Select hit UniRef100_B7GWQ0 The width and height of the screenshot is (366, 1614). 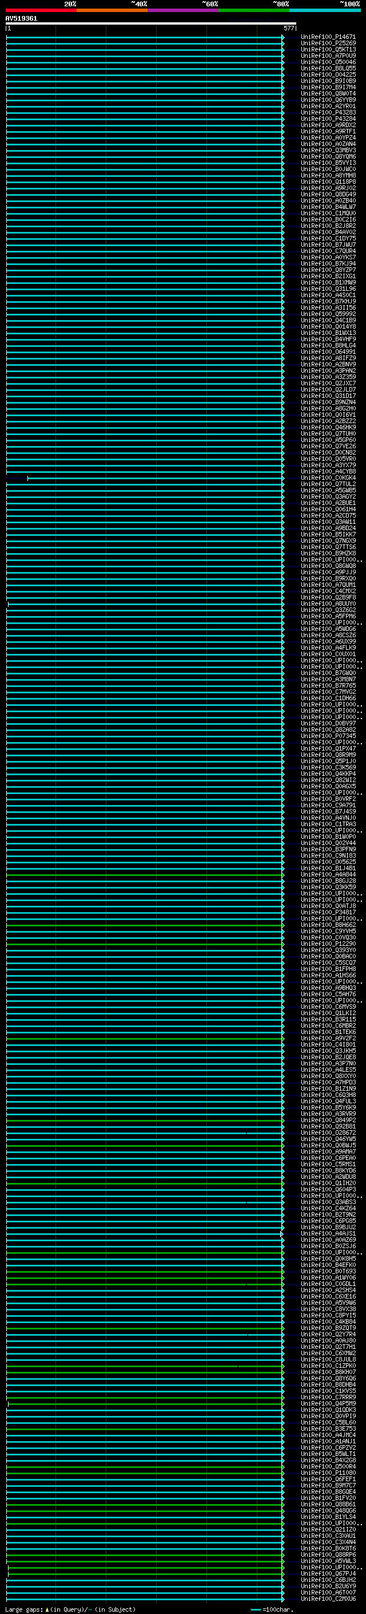point(328,673)
